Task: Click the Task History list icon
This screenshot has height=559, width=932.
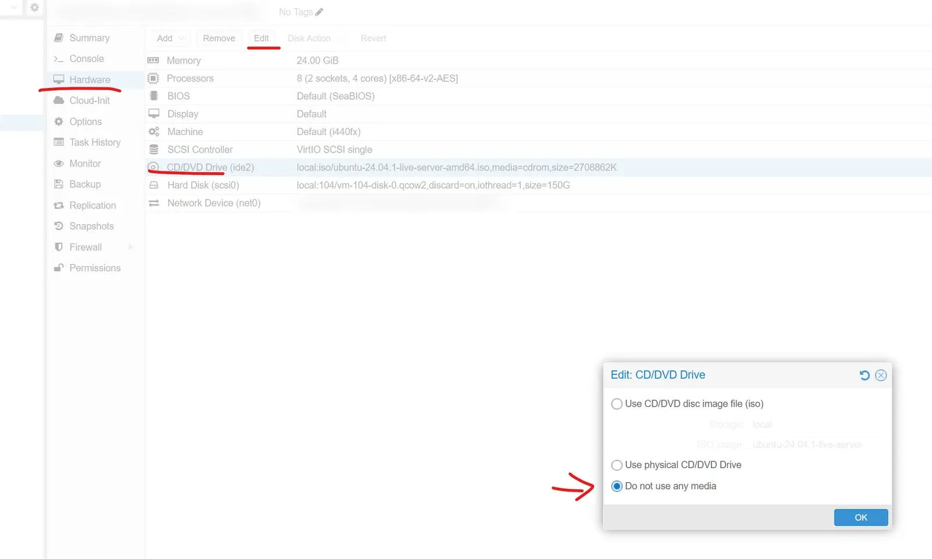Action: pyautogui.click(x=58, y=142)
